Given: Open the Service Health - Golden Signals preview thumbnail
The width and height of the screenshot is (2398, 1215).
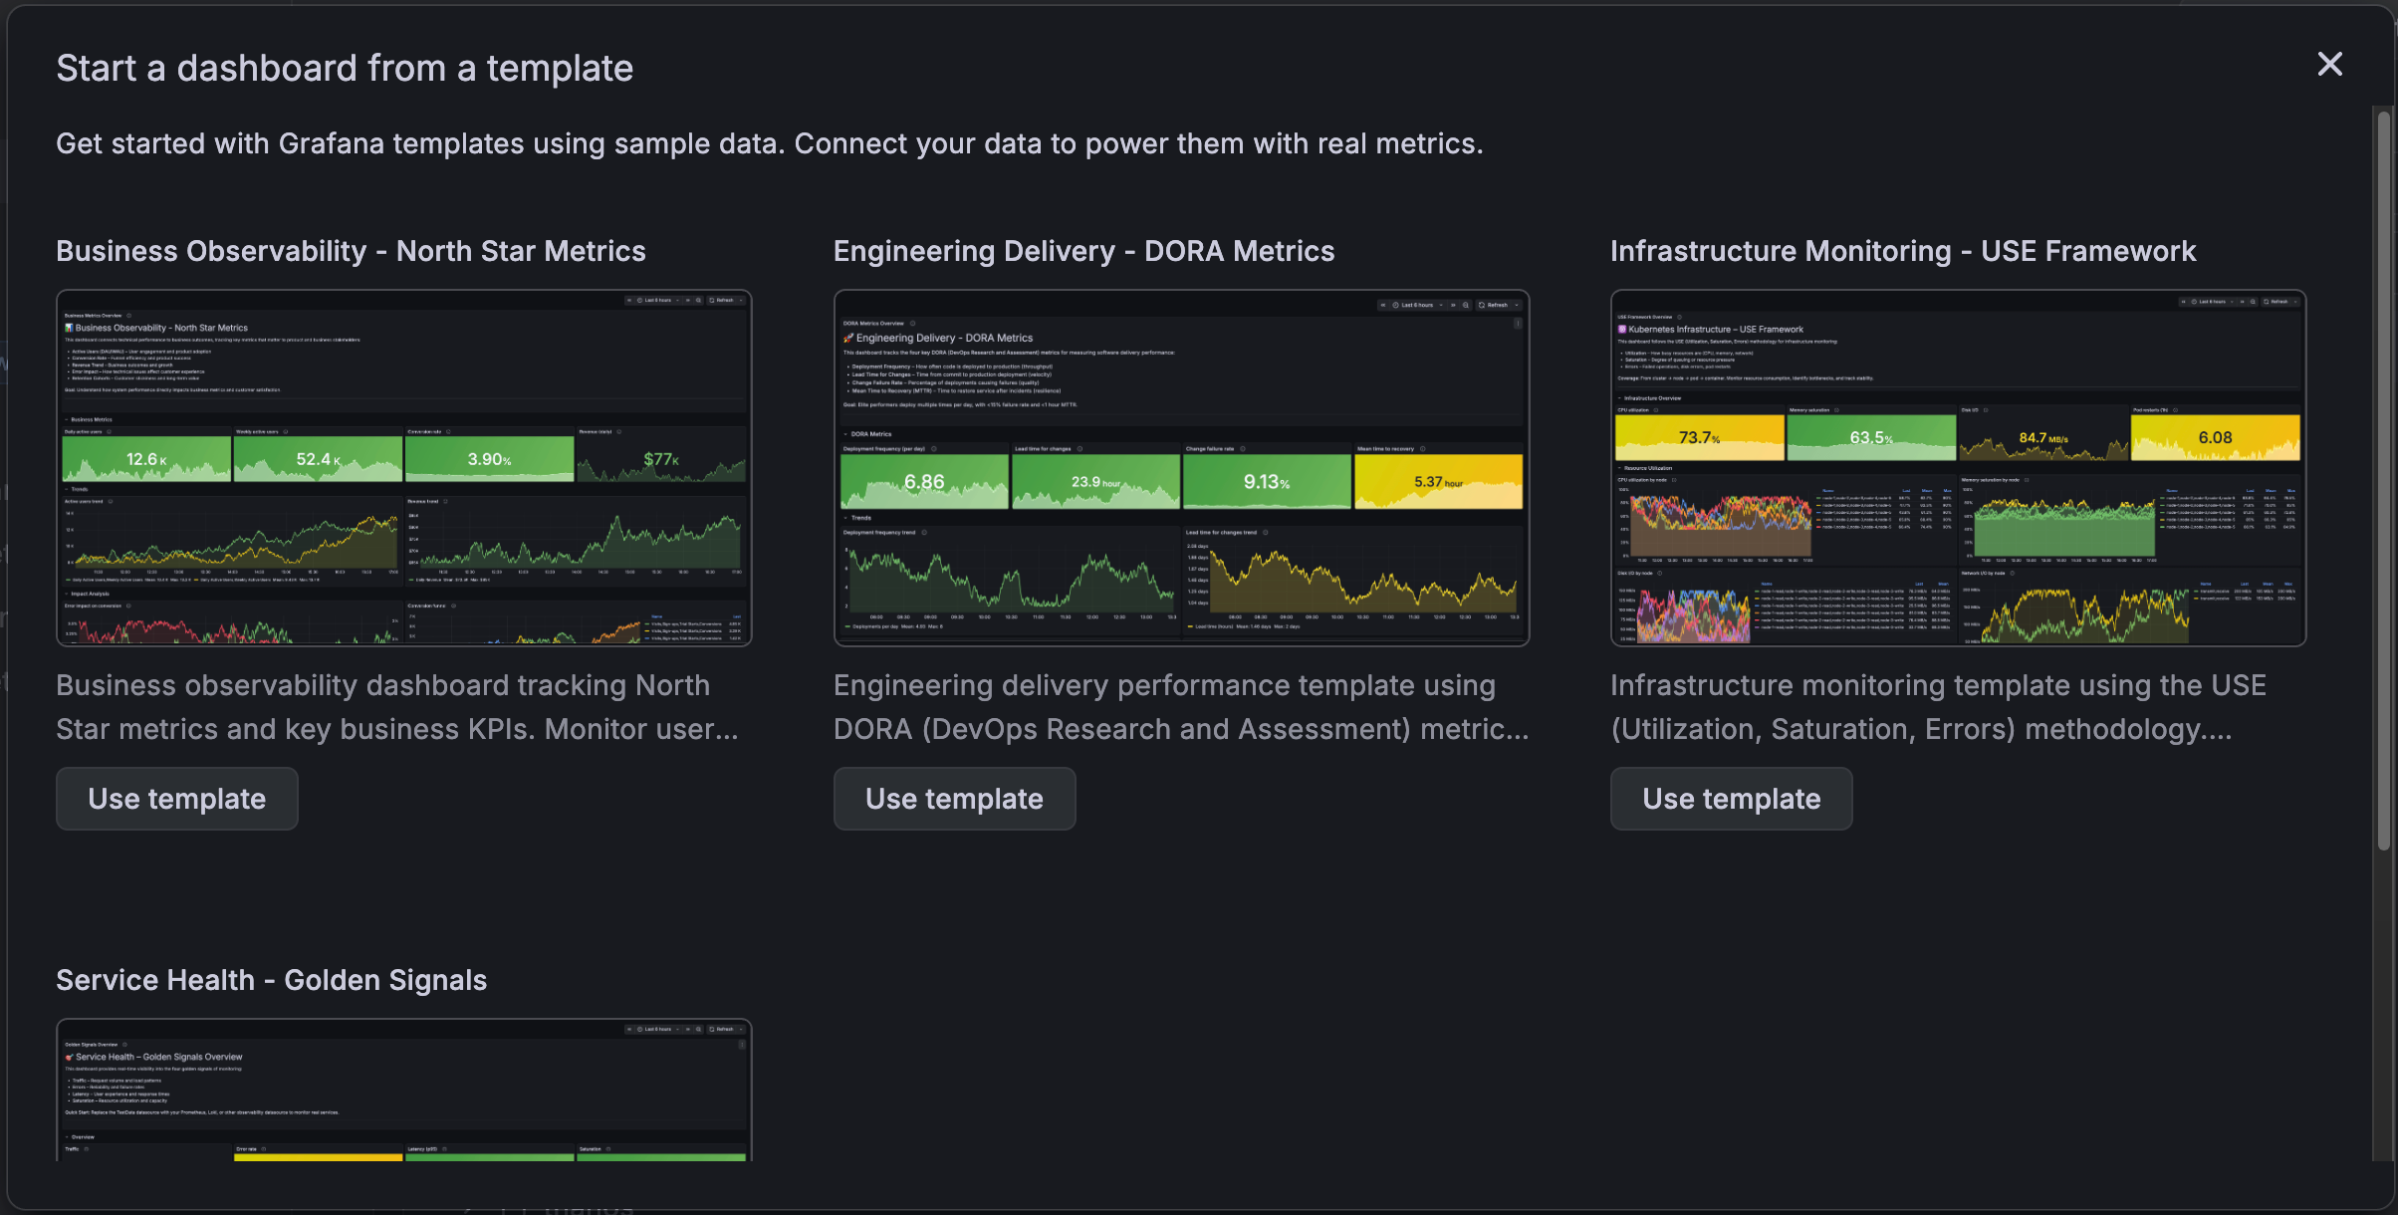Looking at the screenshot, I should (403, 1091).
